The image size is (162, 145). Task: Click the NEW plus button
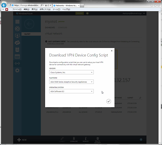(22, 140)
